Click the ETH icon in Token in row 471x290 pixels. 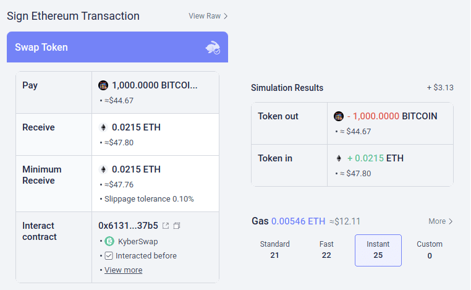[339, 158]
